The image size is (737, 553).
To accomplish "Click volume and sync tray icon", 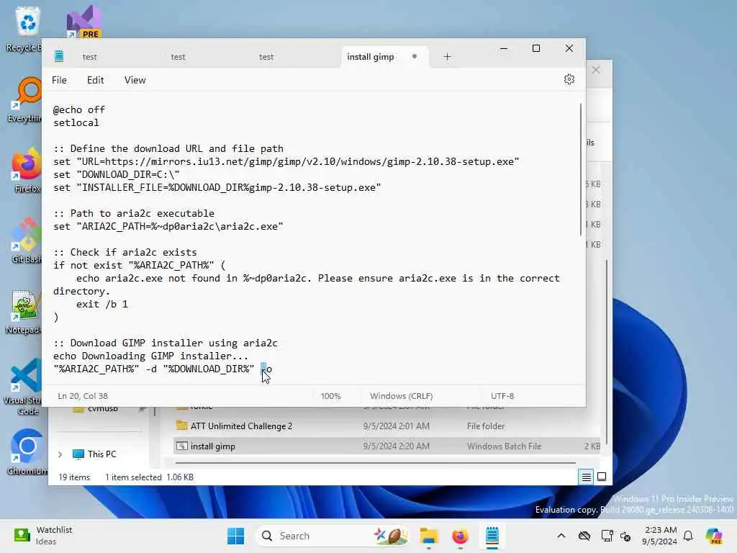I will (625, 536).
